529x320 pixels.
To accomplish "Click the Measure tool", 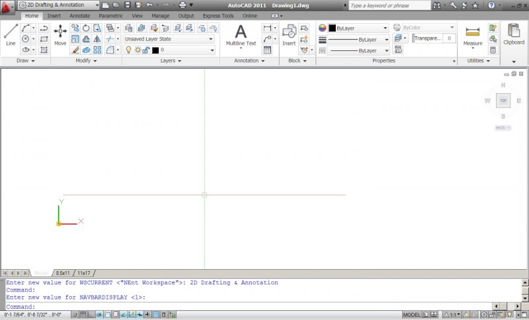I will click(473, 36).
